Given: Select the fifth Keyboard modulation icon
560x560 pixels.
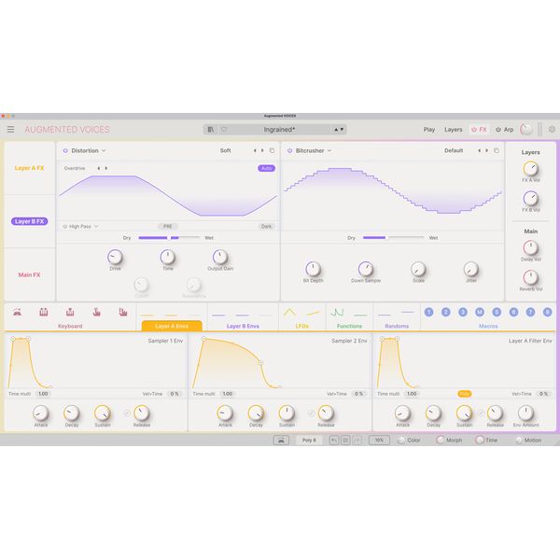Looking at the screenshot, I should 123,312.
